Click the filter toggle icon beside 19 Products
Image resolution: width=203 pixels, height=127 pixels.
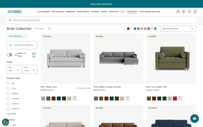coord(49,29)
